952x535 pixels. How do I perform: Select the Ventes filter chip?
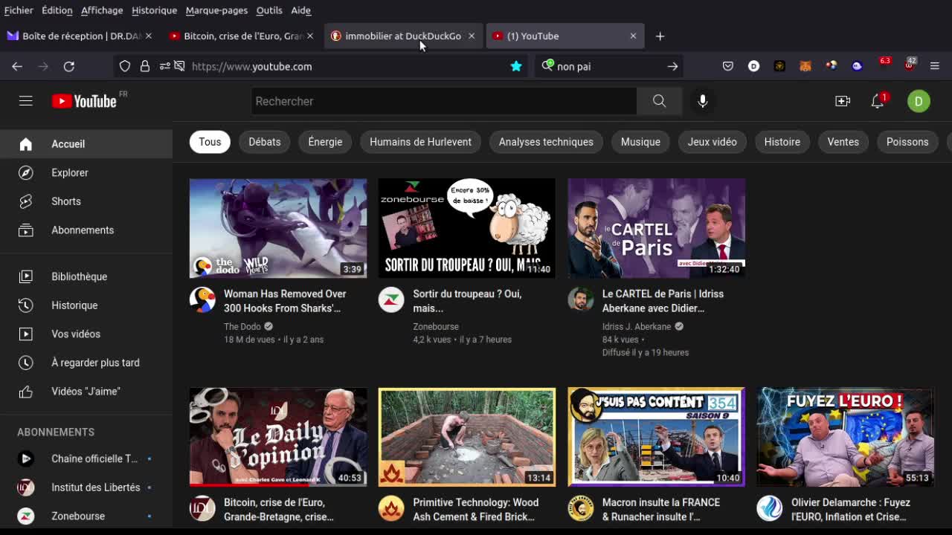coord(843,142)
